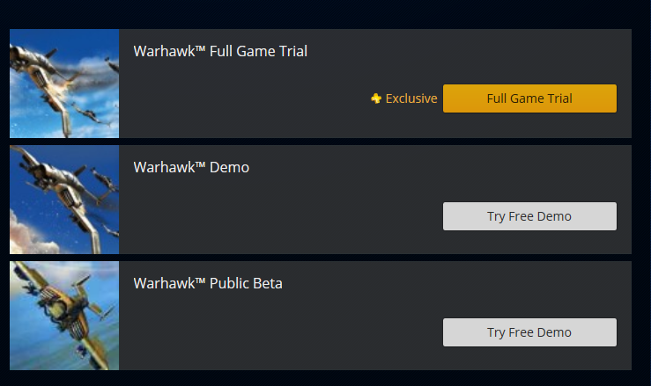Click the PlayStation Plus icon beside Exclusive
Viewport: 651px width, 386px height.
coord(376,98)
